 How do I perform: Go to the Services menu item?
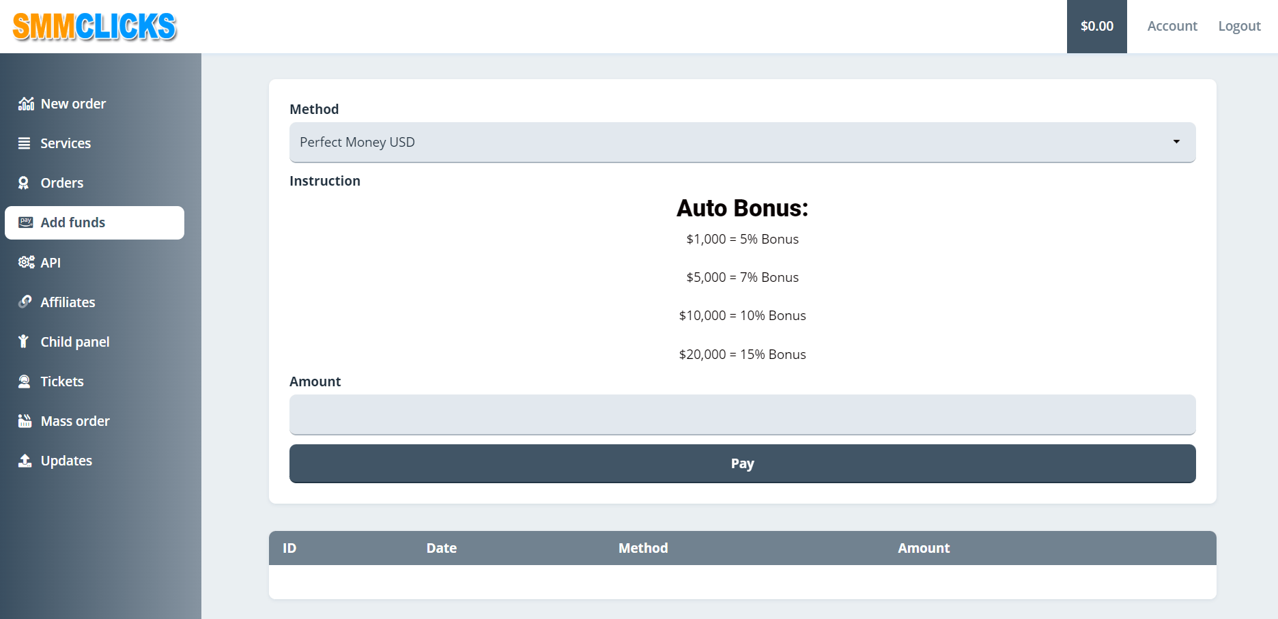66,143
